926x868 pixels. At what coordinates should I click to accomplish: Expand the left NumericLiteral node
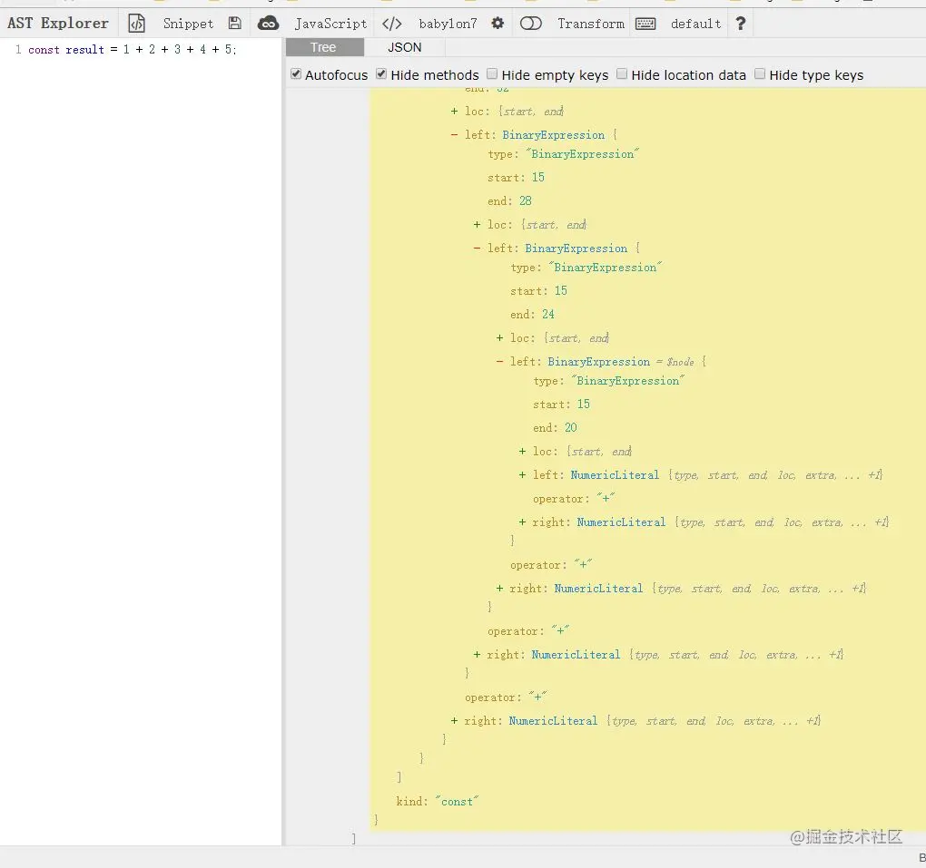[x=523, y=475]
